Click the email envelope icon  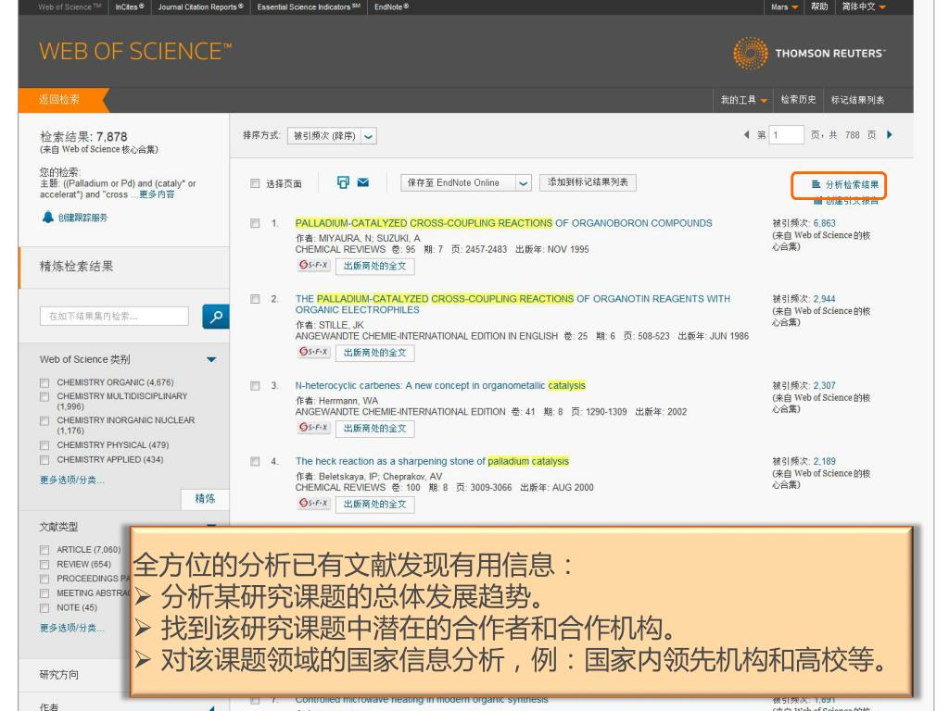point(363,182)
